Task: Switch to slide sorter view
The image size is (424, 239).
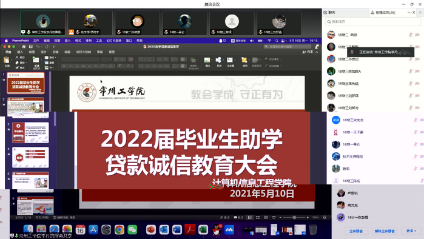Action: [x=258, y=217]
